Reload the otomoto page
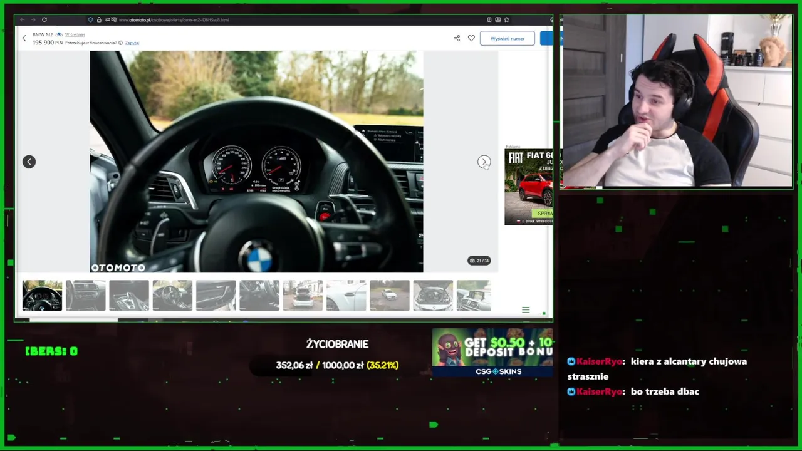Image resolution: width=802 pixels, height=451 pixels. pos(44,19)
